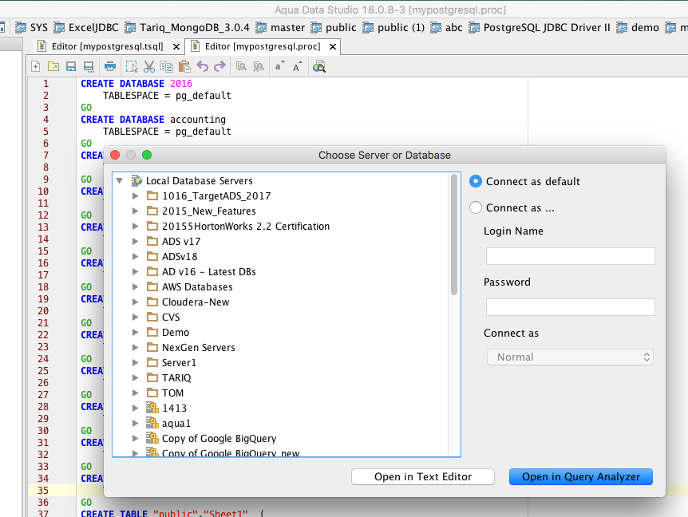Click '2016' database name in line 1
This screenshot has height=517, width=688.
[x=181, y=83]
